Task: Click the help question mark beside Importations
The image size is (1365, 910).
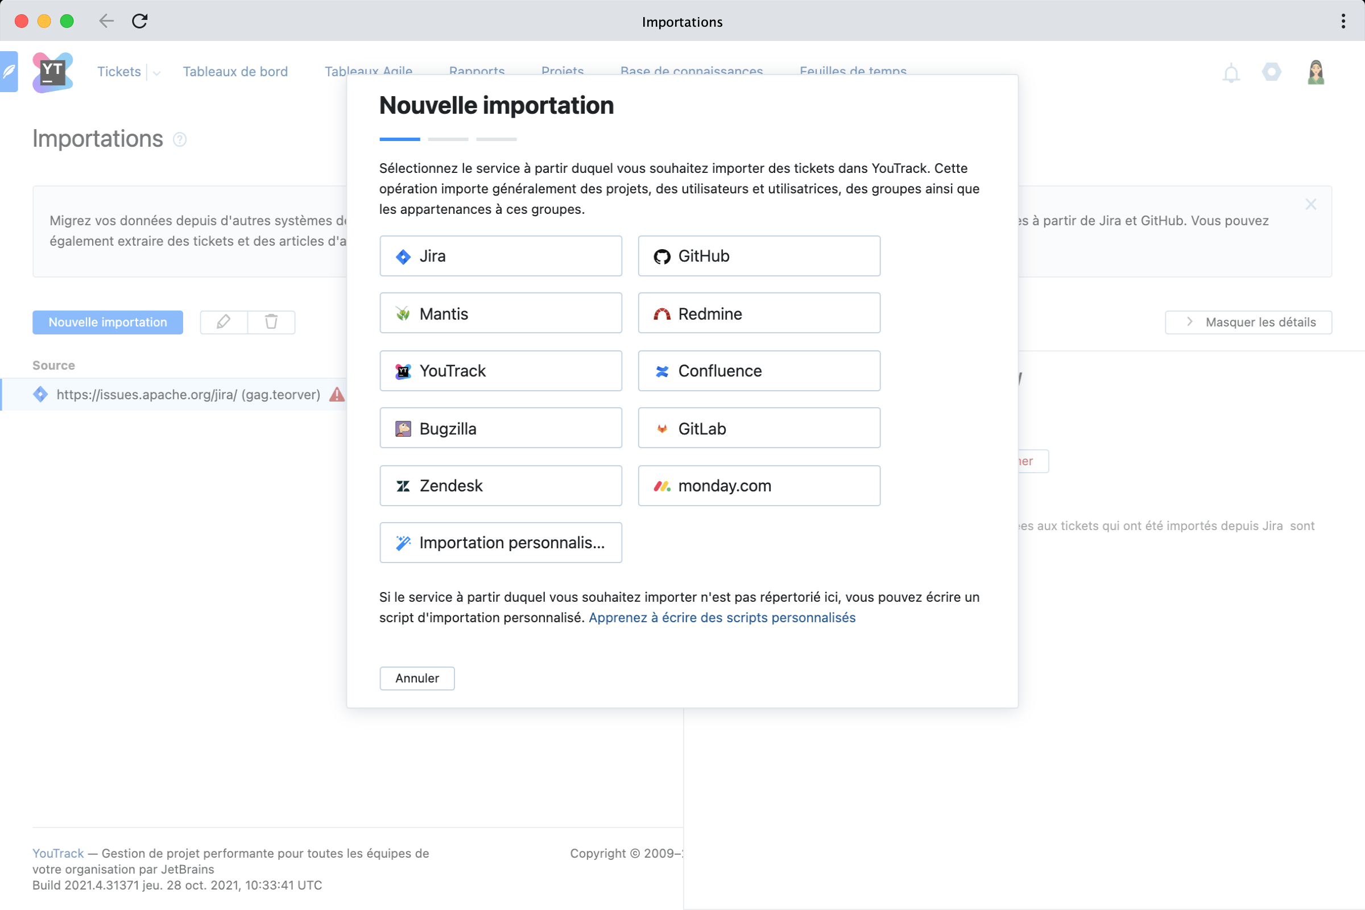Action: point(180,139)
